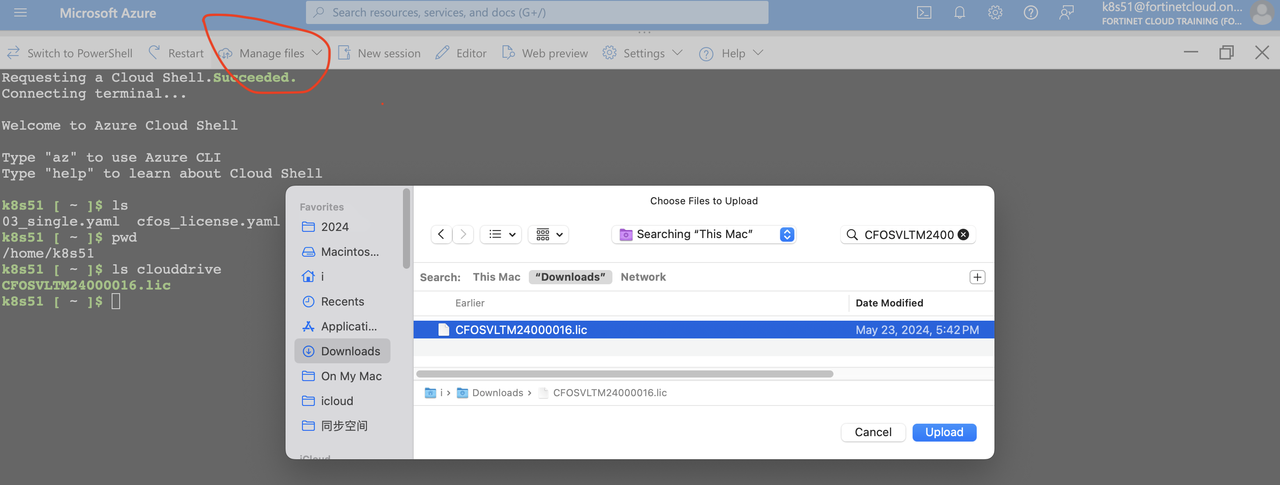
Task: Click the Azure search resources box
Action: 537,12
